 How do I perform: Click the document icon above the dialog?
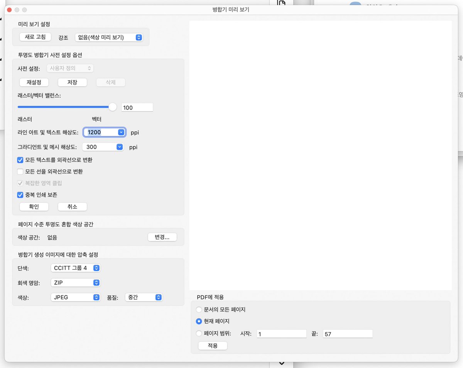[282, 3]
